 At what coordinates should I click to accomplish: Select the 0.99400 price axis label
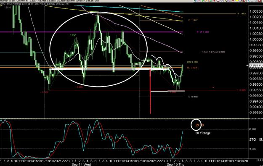click(x=256, y=107)
